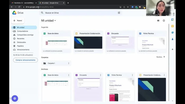Reload the browser page
The image size is (185, 104).
(x=19, y=7)
